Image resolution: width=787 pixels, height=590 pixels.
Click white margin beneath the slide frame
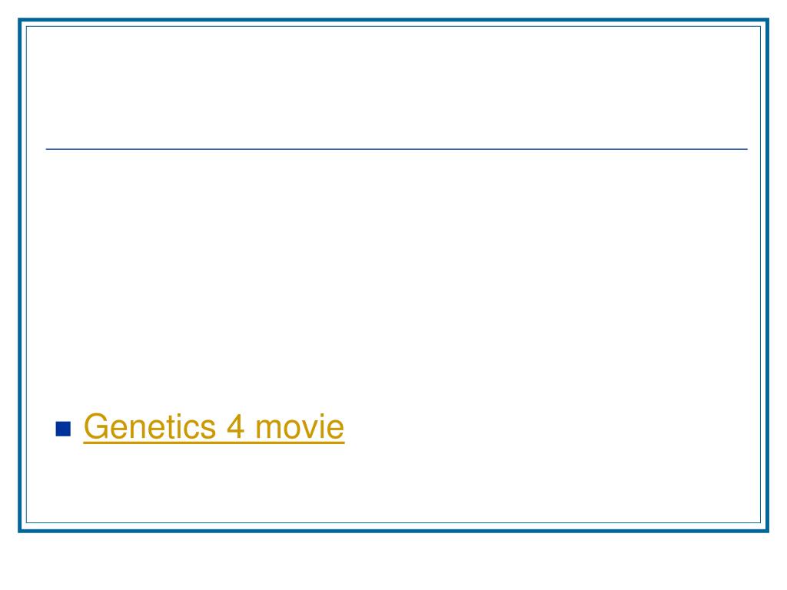pyautogui.click(x=393, y=561)
